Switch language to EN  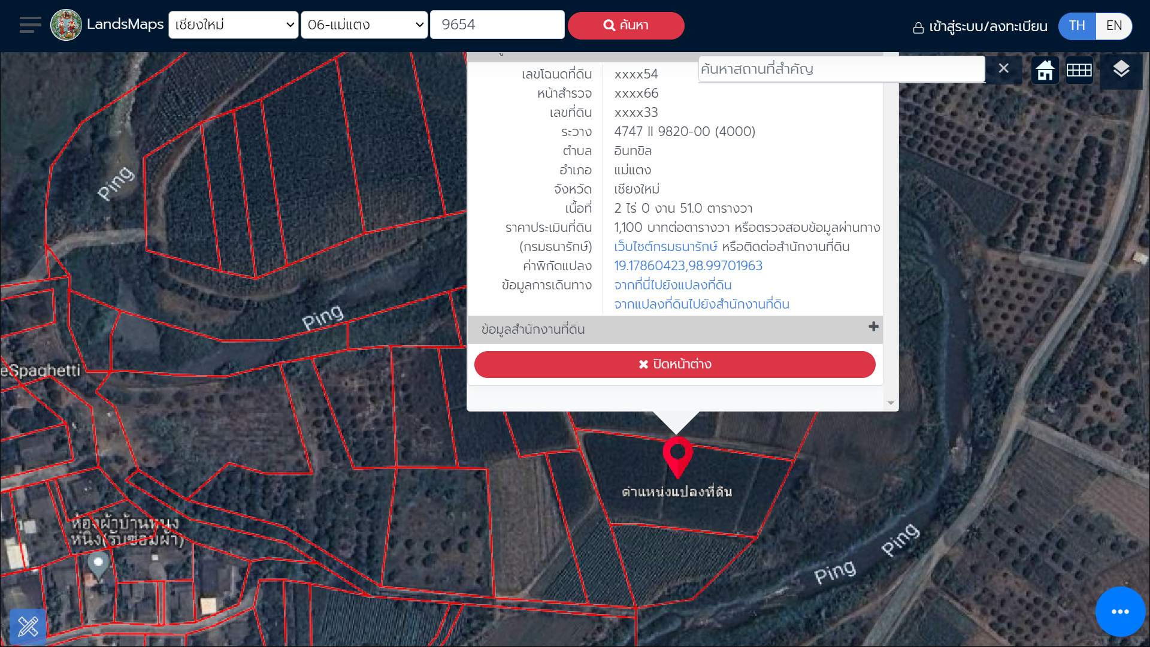pos(1114,26)
